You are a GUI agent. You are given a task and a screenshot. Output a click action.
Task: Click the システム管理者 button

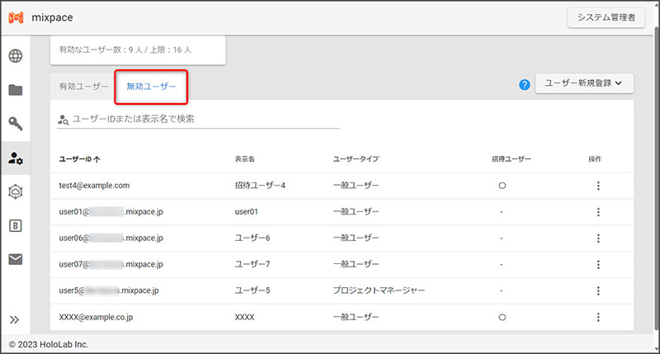click(606, 18)
